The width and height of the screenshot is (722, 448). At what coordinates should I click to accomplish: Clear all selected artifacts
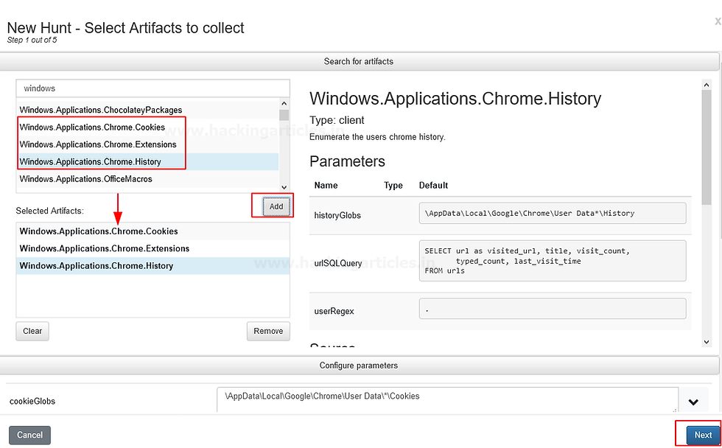32,331
